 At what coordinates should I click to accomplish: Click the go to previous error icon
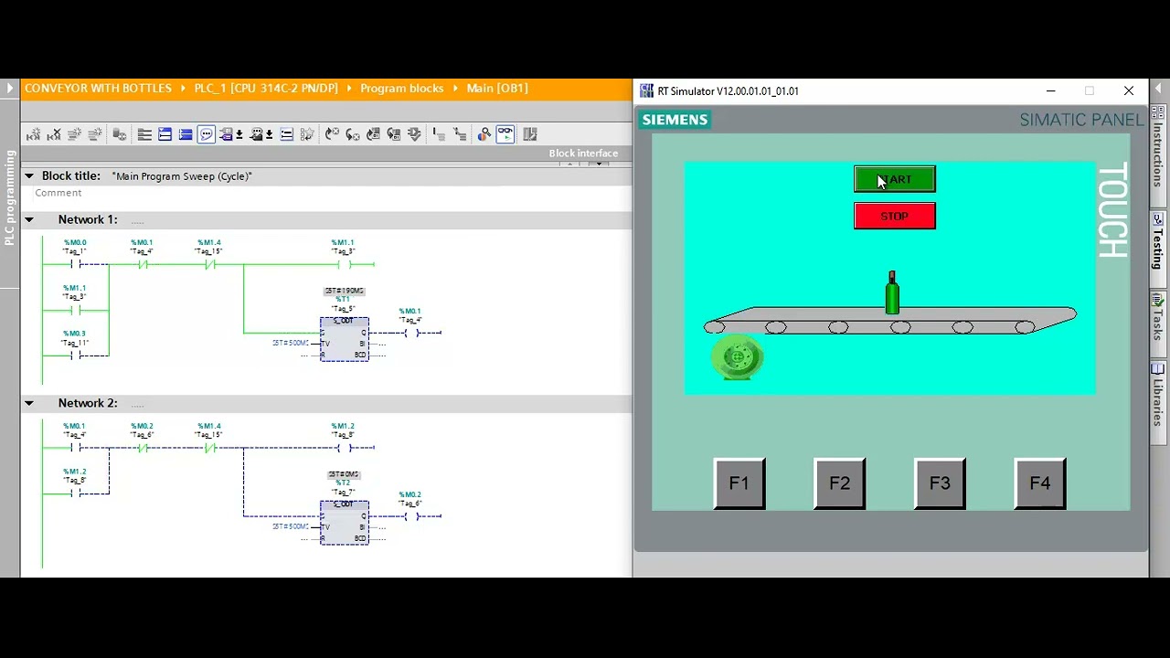[353, 134]
